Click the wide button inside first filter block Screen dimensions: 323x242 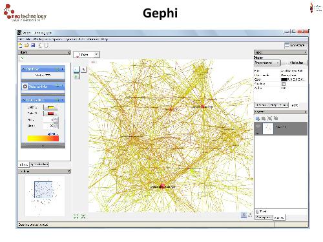coord(43,76)
